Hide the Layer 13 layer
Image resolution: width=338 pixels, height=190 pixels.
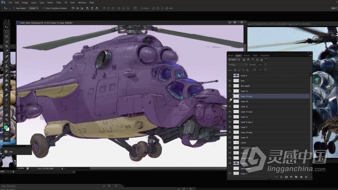[230, 91]
